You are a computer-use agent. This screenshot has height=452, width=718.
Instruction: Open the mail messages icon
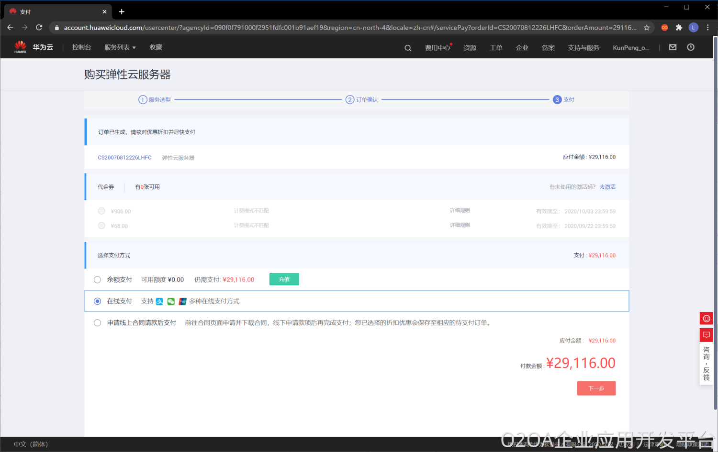coord(673,47)
